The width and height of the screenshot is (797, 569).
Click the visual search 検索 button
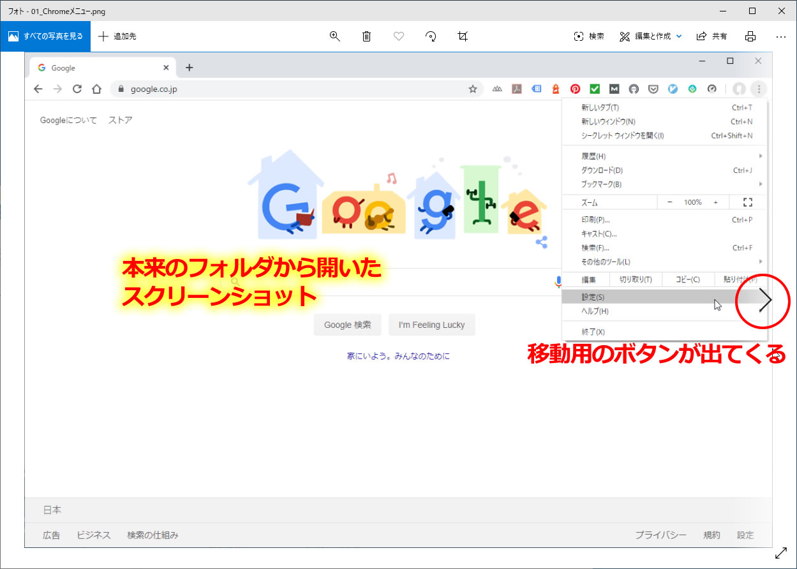coord(589,36)
